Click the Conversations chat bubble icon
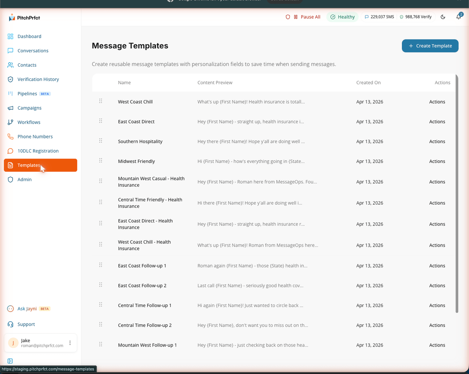The image size is (469, 374). 10,51
